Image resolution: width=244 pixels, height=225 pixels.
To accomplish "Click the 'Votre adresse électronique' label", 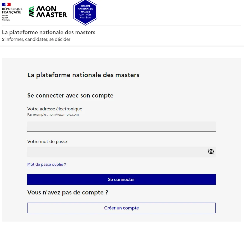I will [x=55, y=109].
